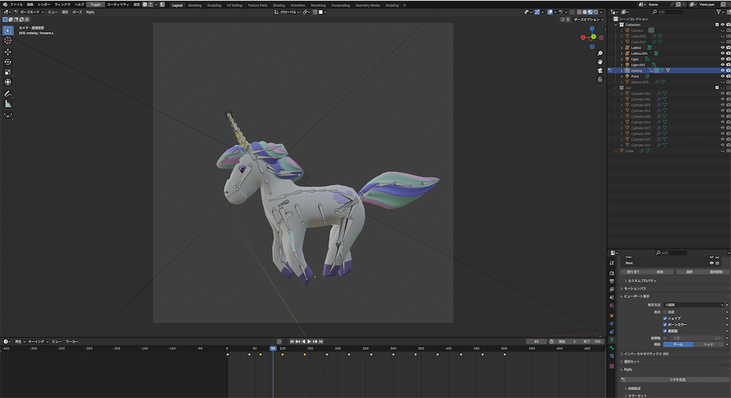Switch to the Modeling workspace tab
Screen dimensions: 731x398
(195, 5)
